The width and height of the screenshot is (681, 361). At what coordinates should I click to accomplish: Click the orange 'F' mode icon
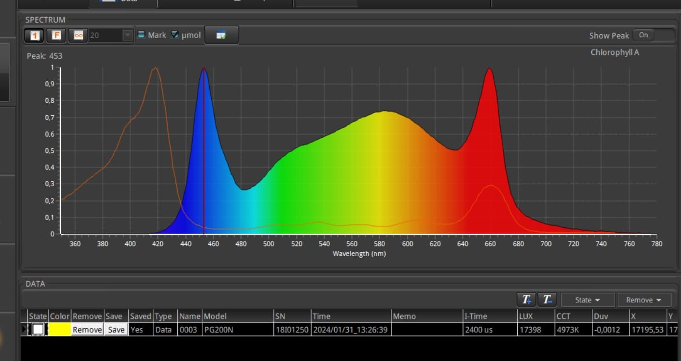(x=56, y=35)
